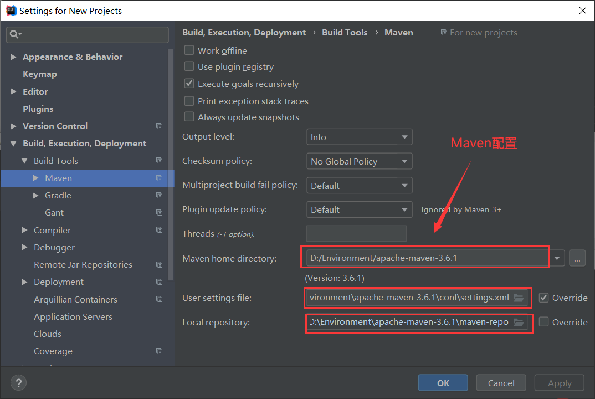The height and width of the screenshot is (399, 595).
Task: Click the Threads input field
Action: click(356, 233)
